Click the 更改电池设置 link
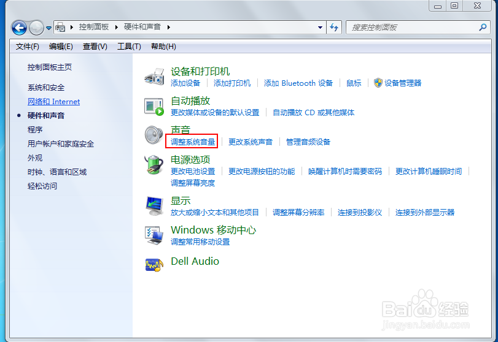This screenshot has height=342, width=498. tap(193, 172)
